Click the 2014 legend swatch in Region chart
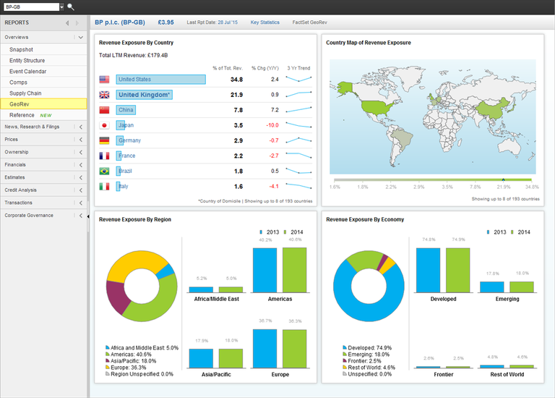555x398 pixels. tap(285, 232)
